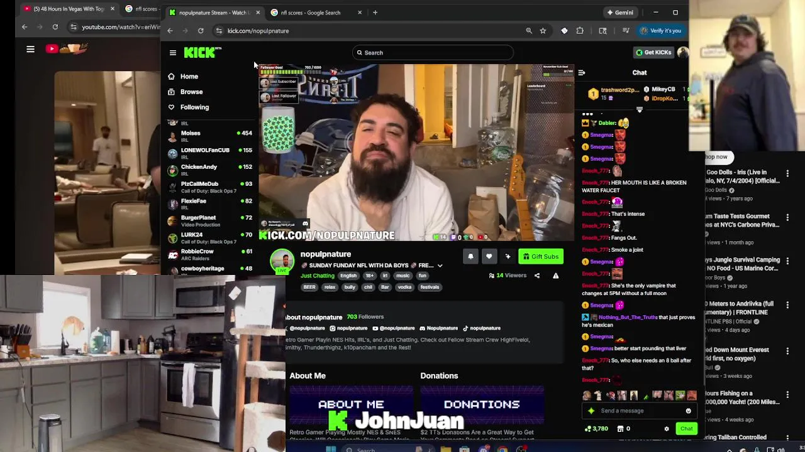This screenshot has height=452, width=805.
Task: Click the Gift Subs button
Action: [540, 256]
